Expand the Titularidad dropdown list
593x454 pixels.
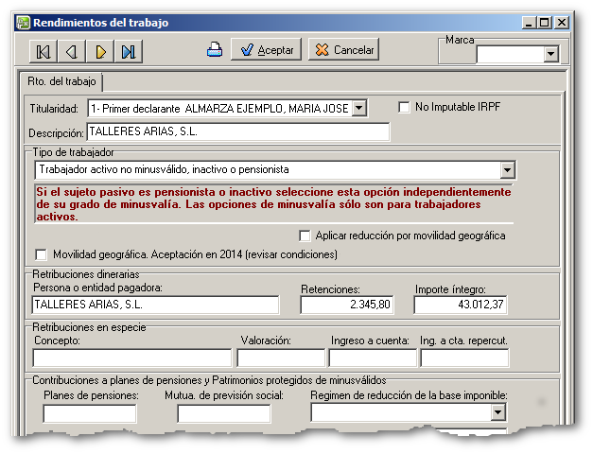[358, 109]
